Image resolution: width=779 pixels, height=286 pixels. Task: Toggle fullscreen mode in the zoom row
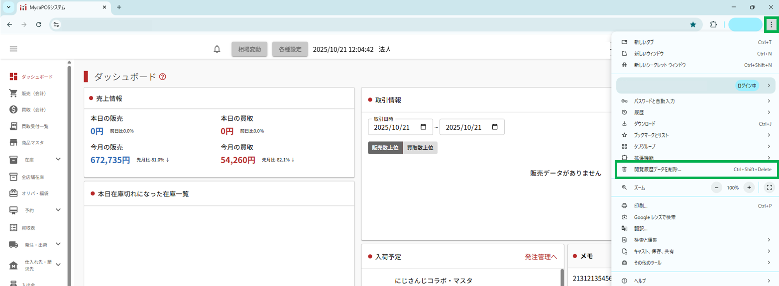tap(769, 188)
